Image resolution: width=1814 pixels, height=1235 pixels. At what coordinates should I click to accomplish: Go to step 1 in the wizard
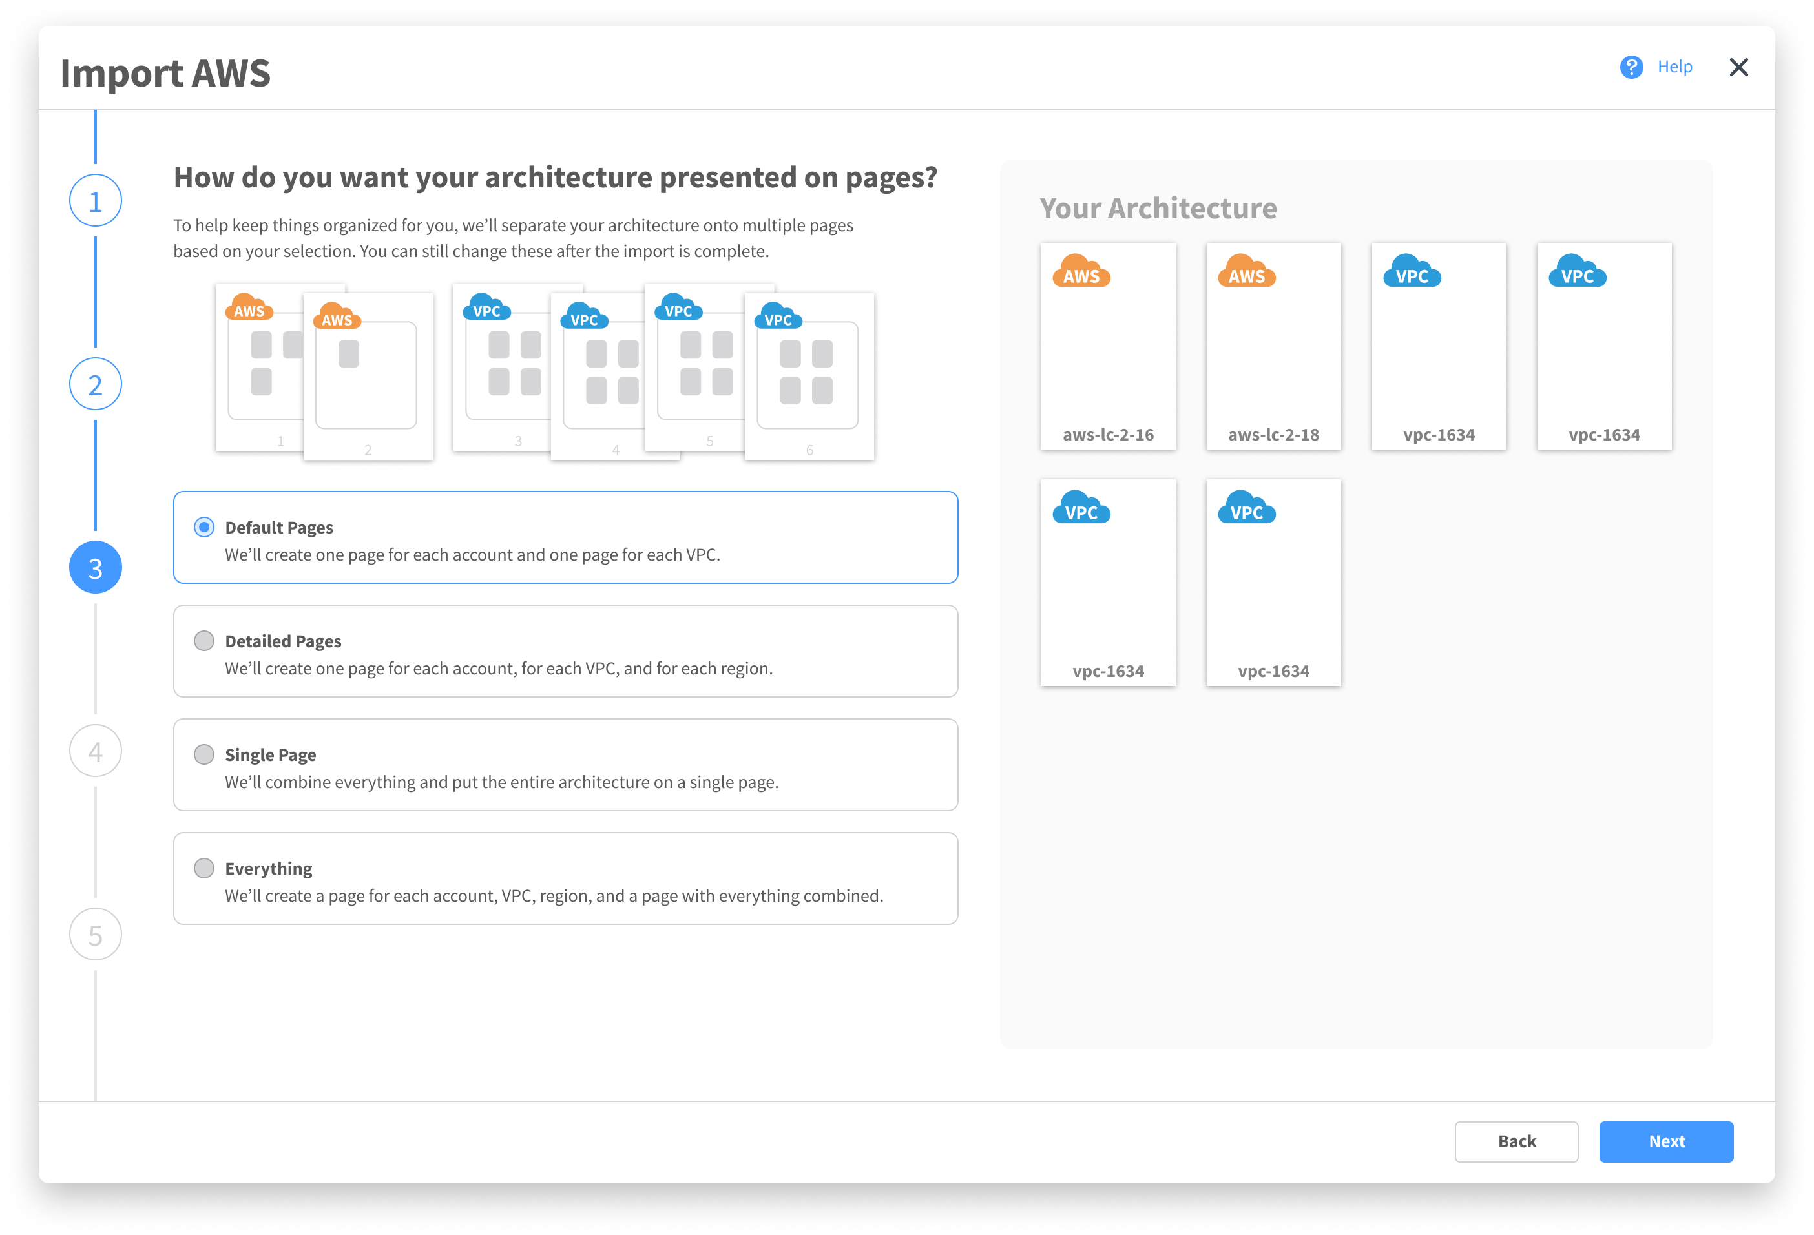pyautogui.click(x=95, y=201)
